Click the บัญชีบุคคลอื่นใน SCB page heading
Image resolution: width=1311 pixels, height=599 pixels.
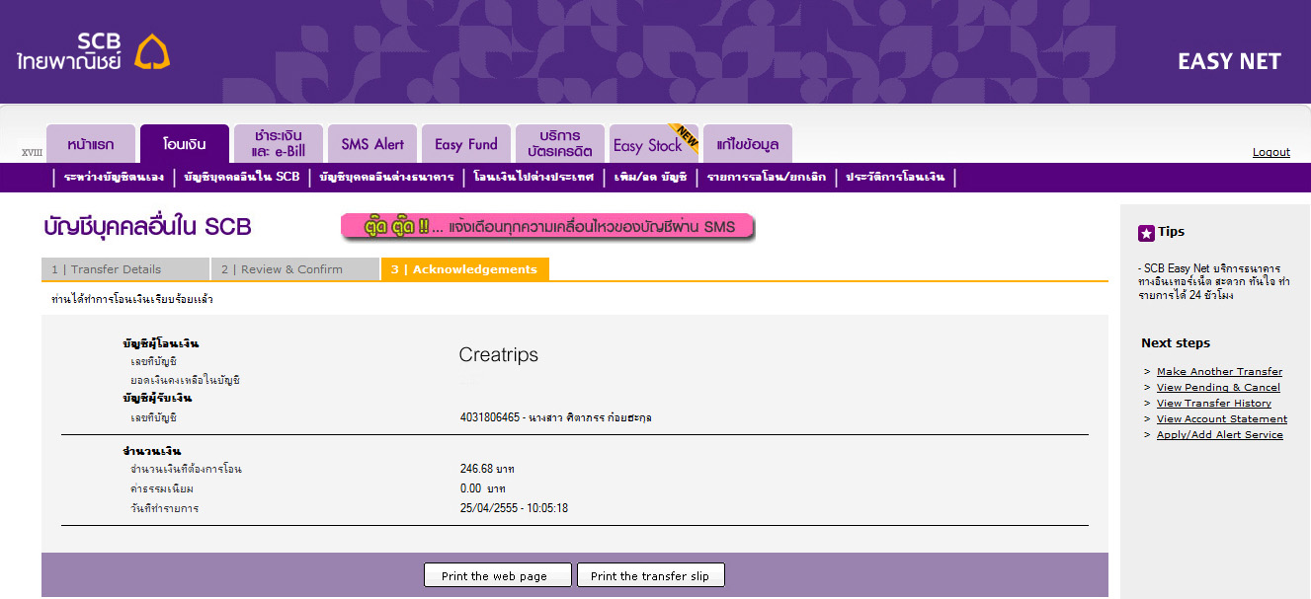(x=148, y=227)
